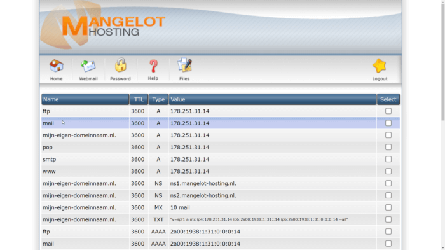
Task: Click value 'ns2.mangelot-hosting.nl.'
Action: [203, 195]
